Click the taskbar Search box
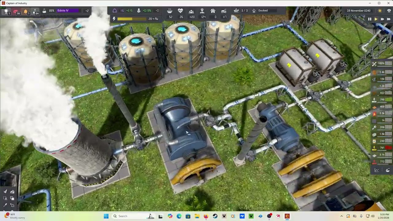 tap(134, 216)
